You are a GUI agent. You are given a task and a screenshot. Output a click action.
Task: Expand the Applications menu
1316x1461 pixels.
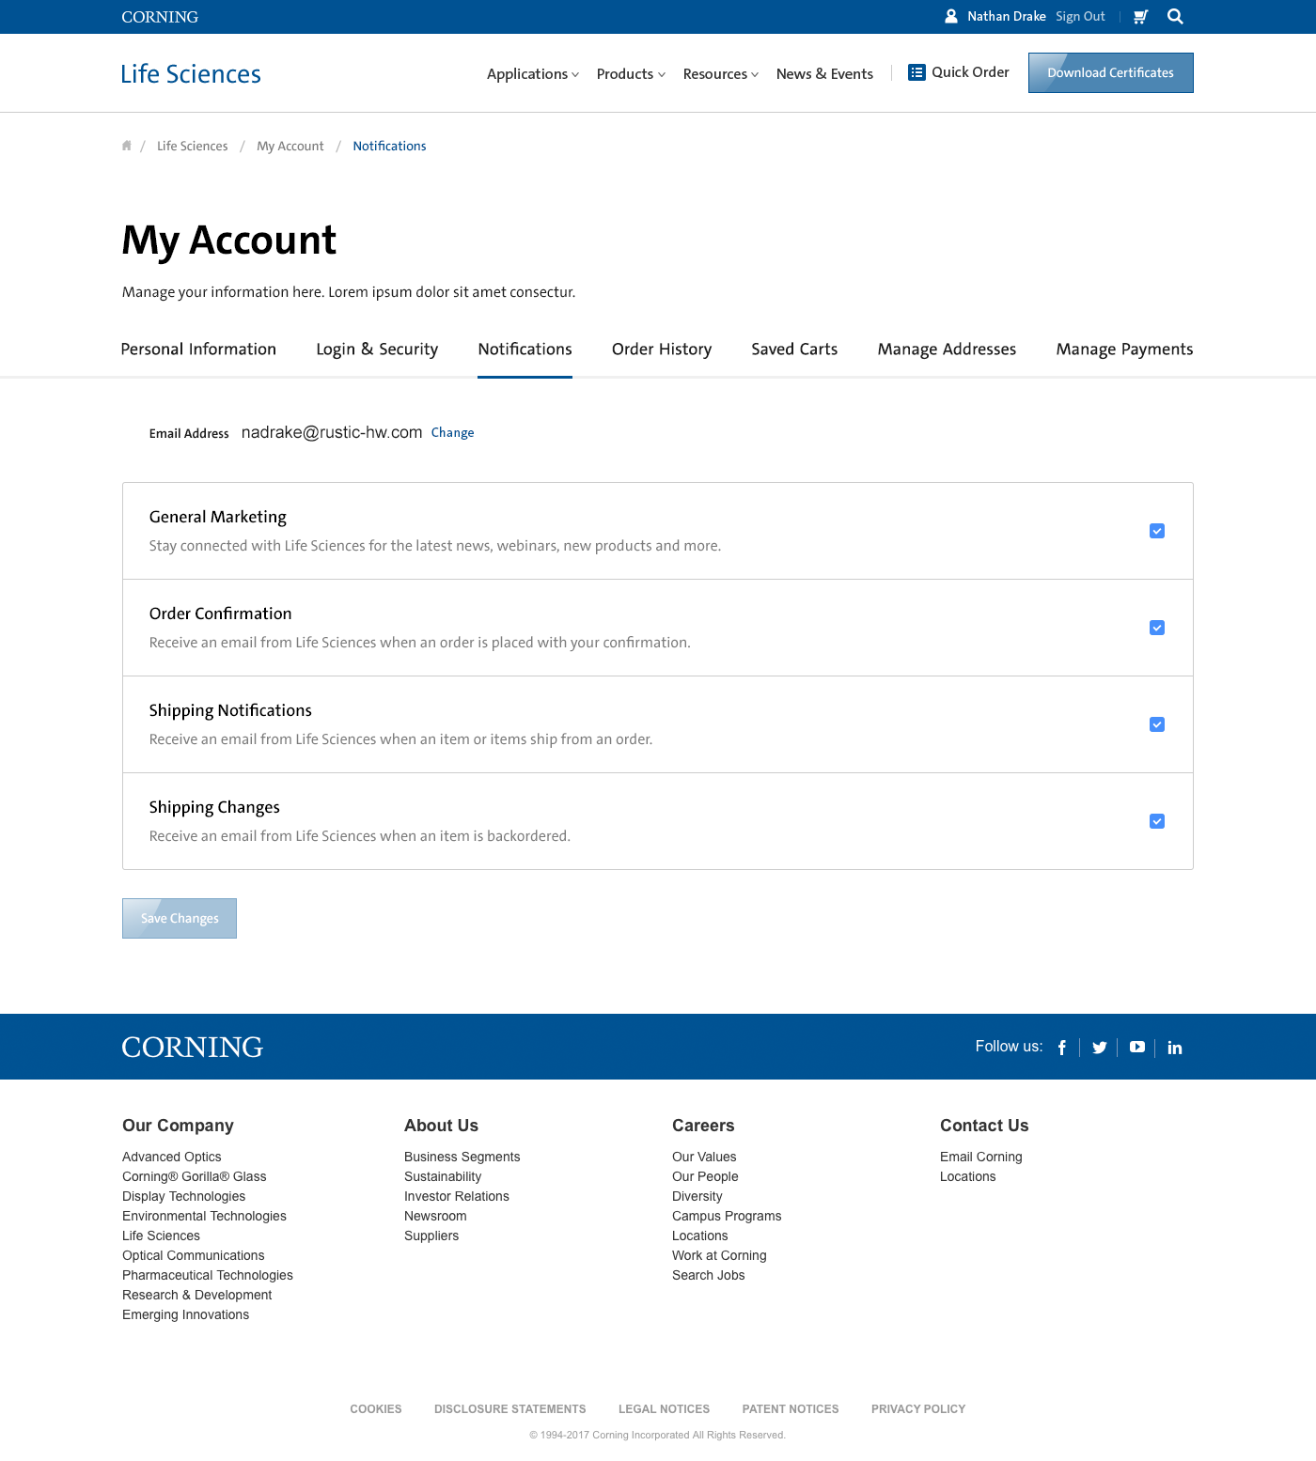pyautogui.click(x=533, y=73)
